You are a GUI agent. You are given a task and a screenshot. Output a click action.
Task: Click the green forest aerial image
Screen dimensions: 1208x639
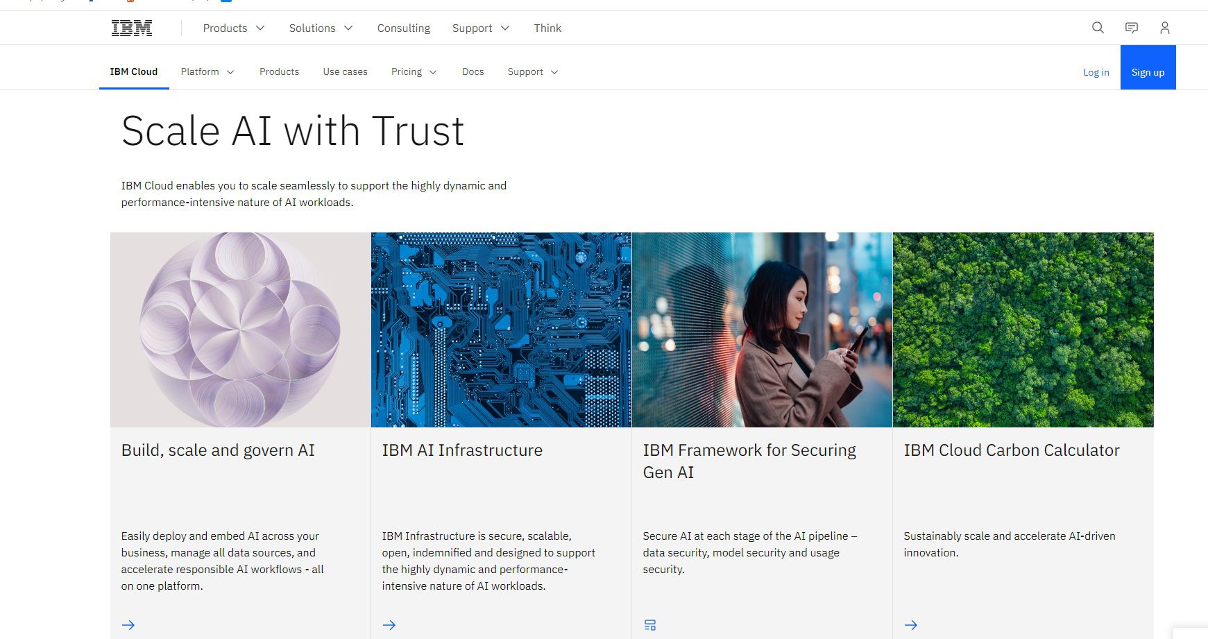(1023, 330)
